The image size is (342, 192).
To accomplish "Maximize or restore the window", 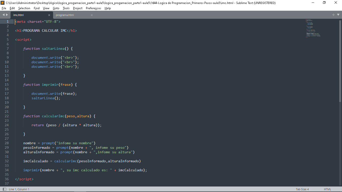I will tap(324, 3).
